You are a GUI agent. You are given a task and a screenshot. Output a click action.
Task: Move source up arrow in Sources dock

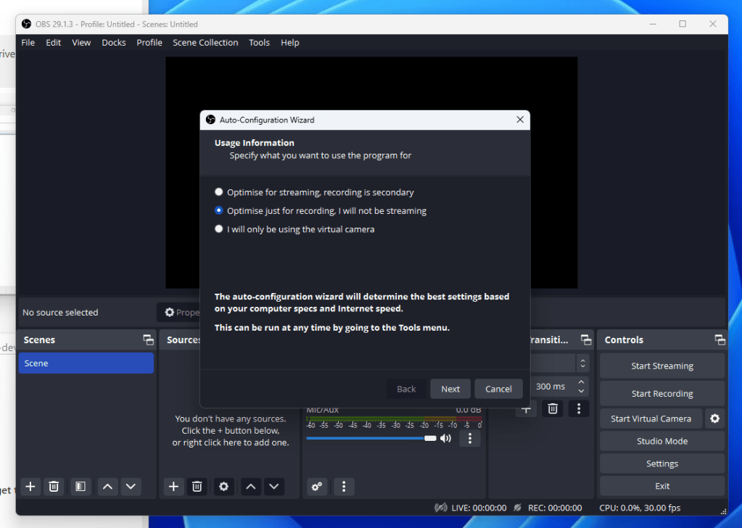[x=251, y=487]
